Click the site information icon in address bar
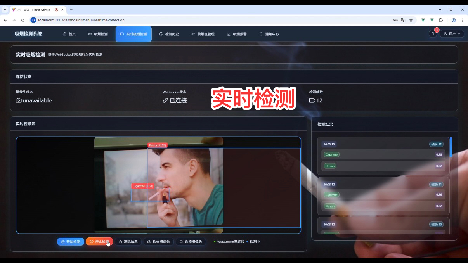Screen dimensions: 468x263 pyautogui.click(x=33, y=20)
